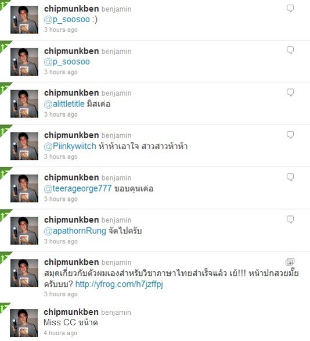310x341 pixels.
Task: Click conversation bubble on @apathornRung tweet
Action: coord(290,219)
